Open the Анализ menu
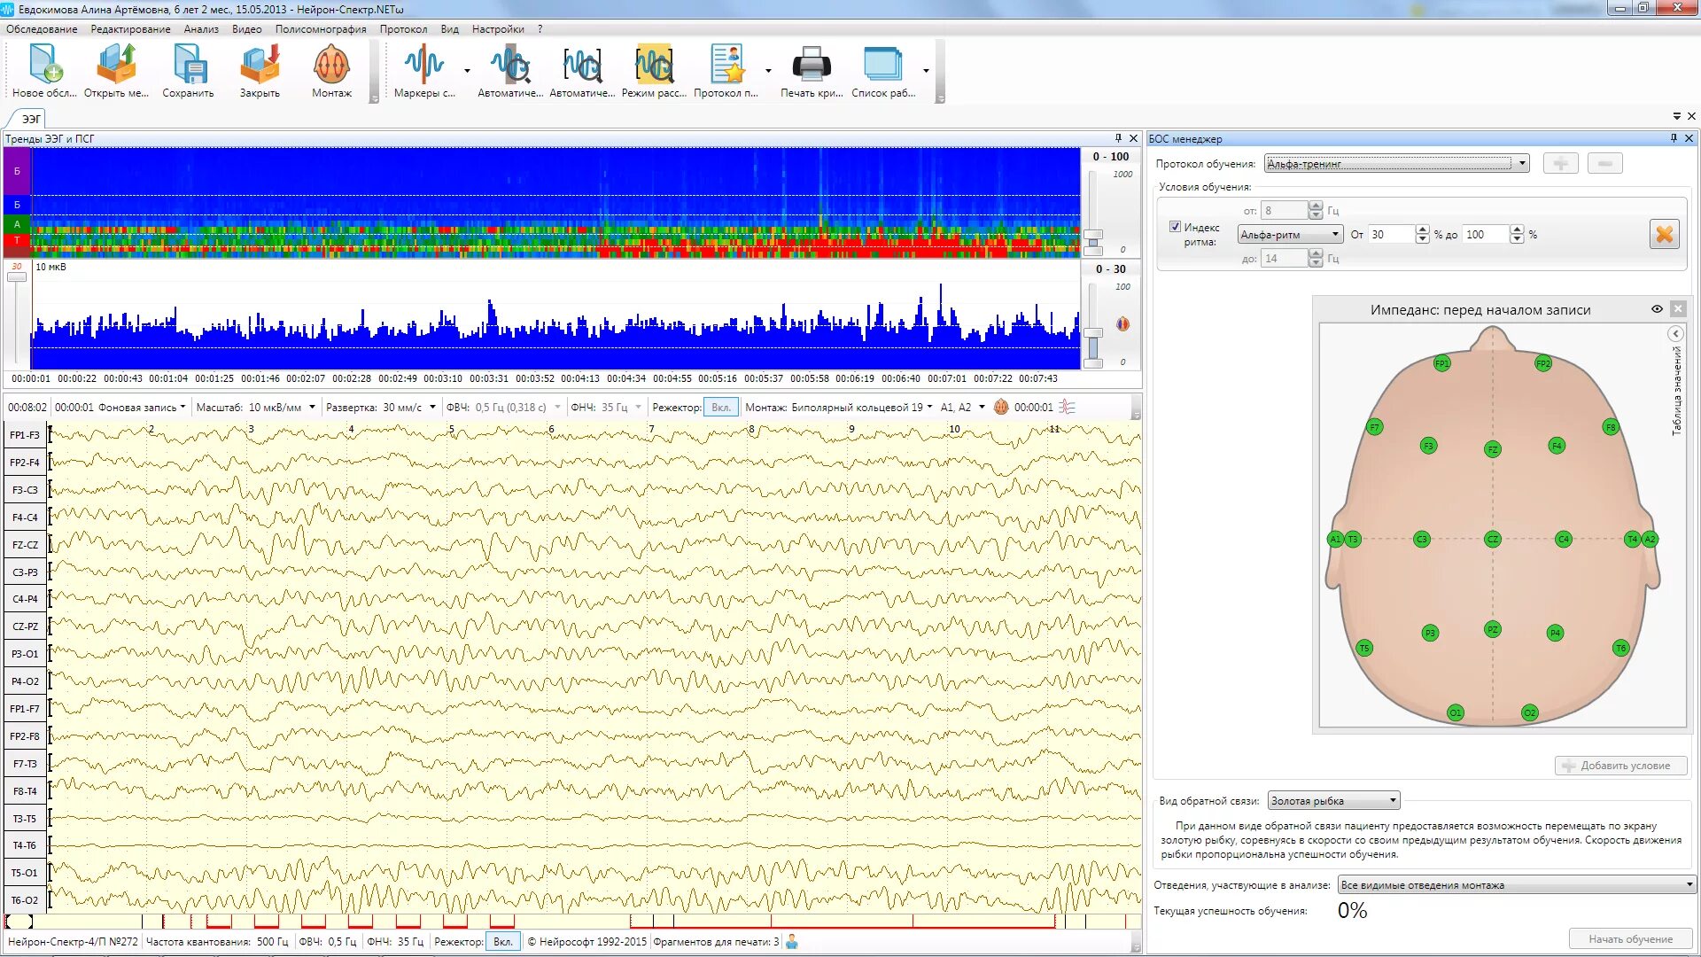1701x957 pixels. click(201, 29)
